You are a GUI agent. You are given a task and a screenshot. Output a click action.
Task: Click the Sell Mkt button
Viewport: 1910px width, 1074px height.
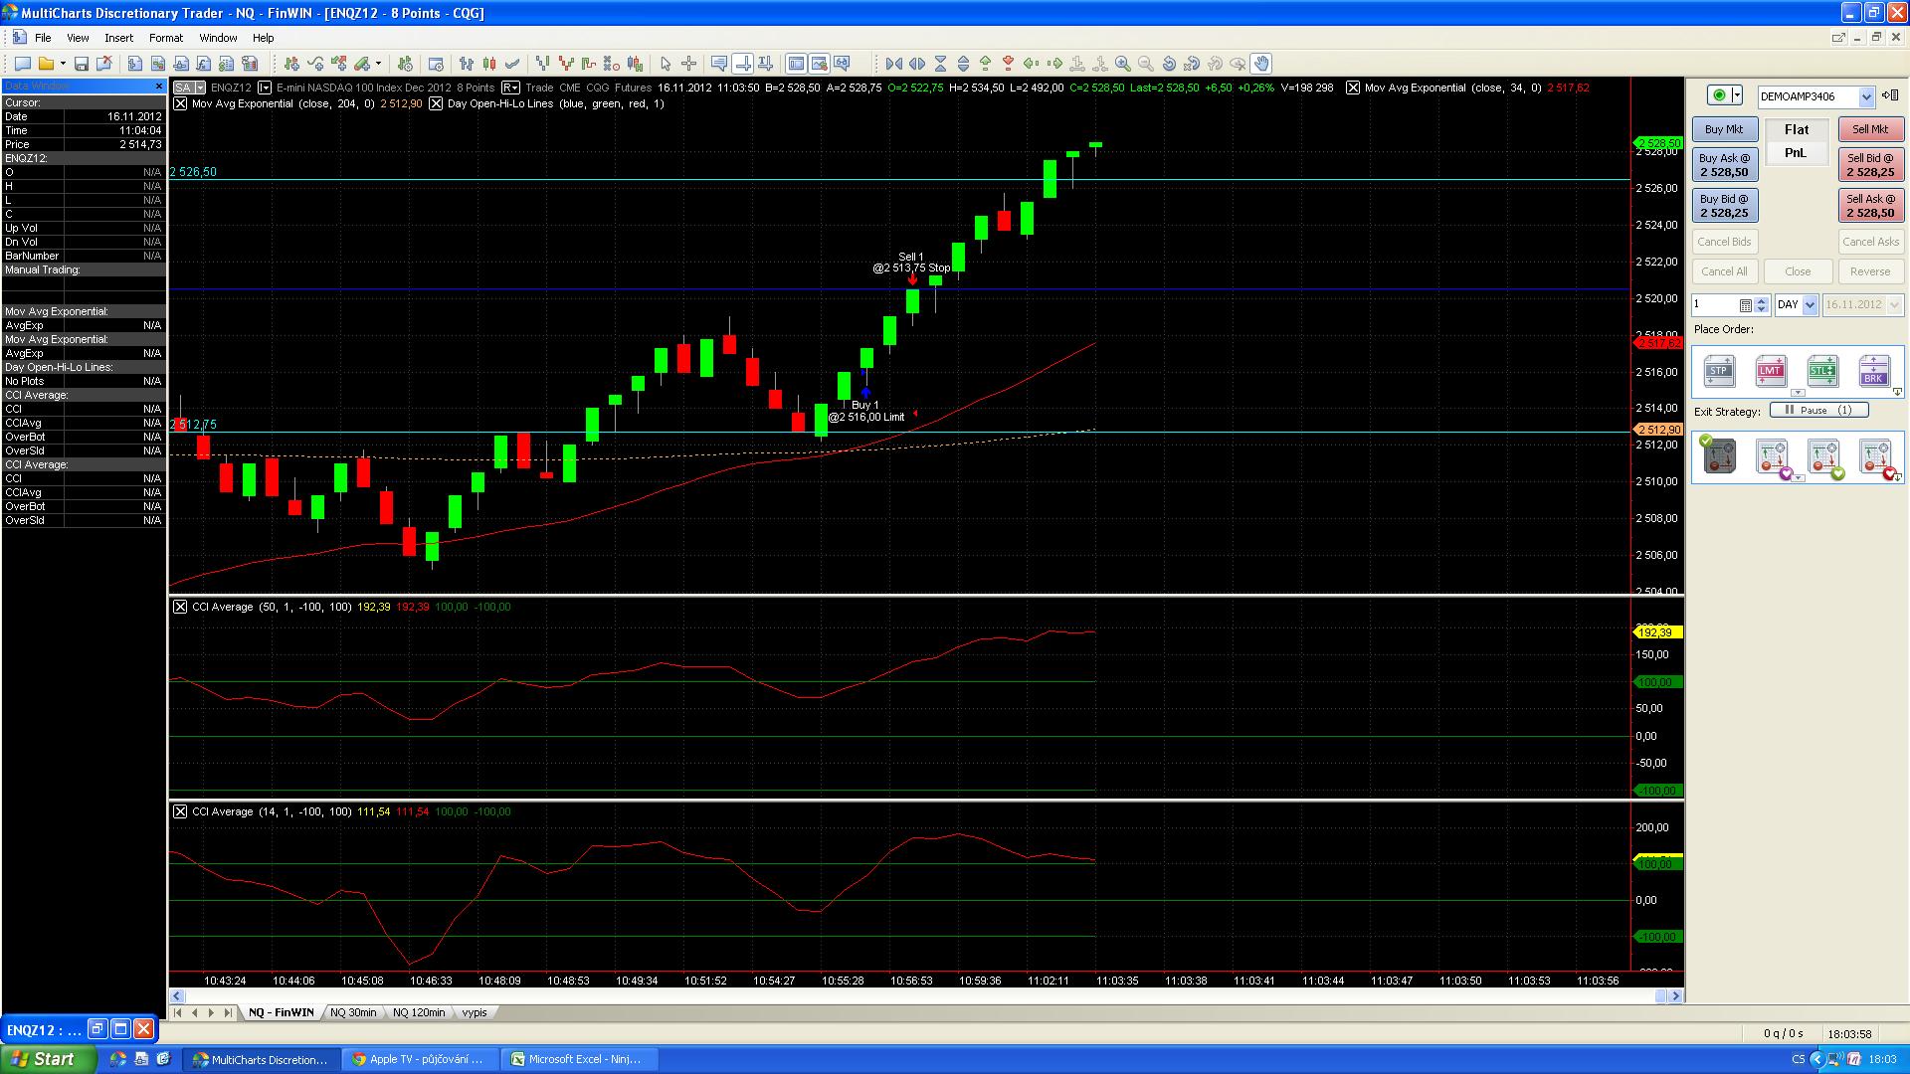pyautogui.click(x=1869, y=129)
